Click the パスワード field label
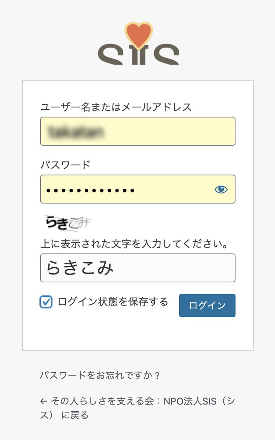Viewport: 275px width, 440px height. pos(65,165)
